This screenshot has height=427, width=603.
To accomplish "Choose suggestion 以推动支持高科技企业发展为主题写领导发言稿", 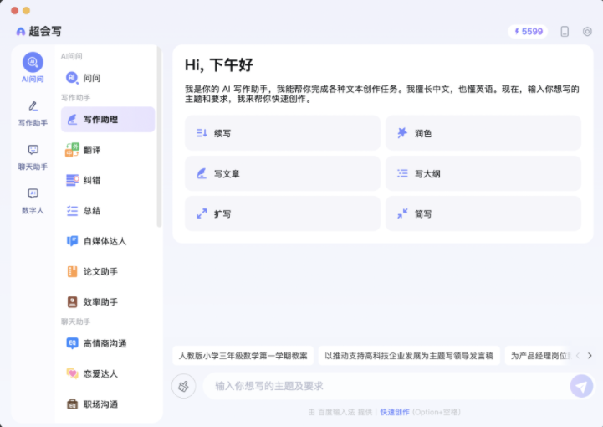I will pos(409,356).
